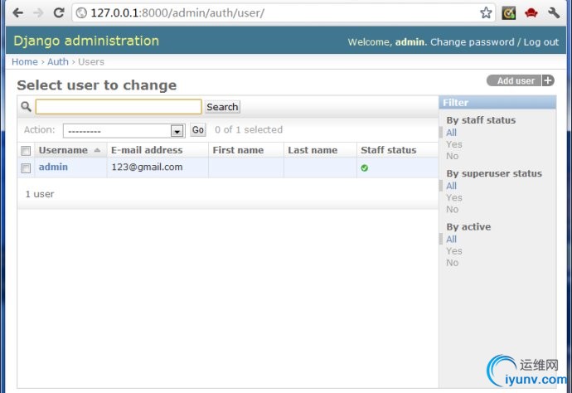Open the Auth breadcrumb link
The height and width of the screenshot is (393, 572).
click(x=58, y=61)
